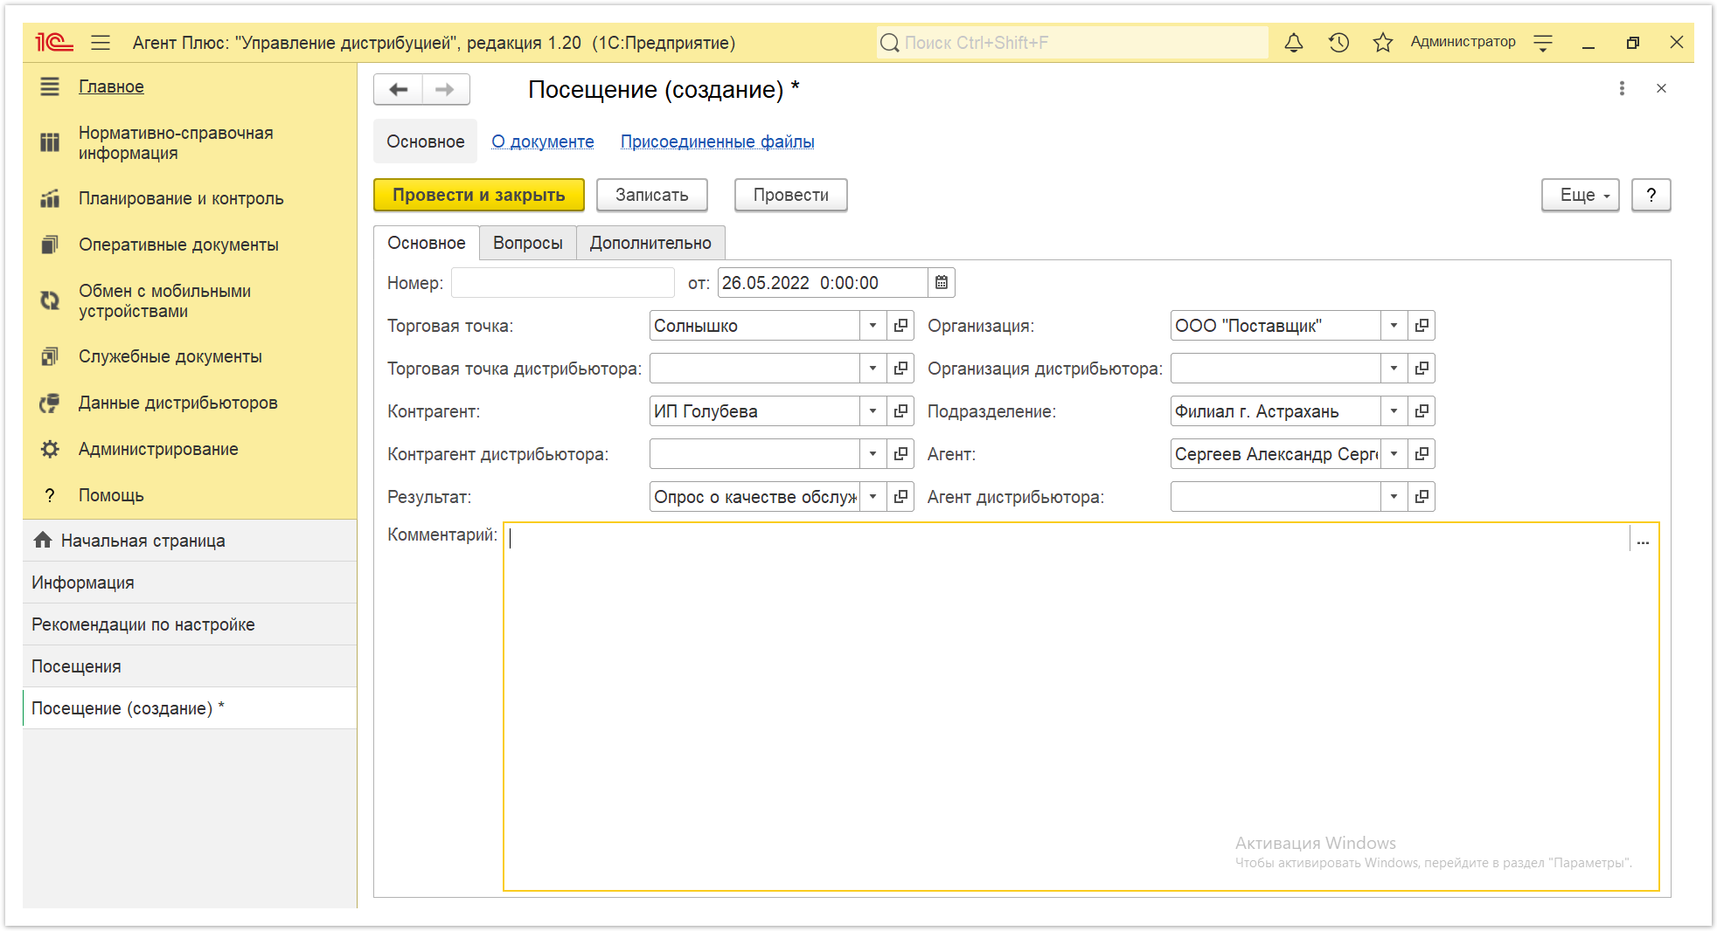Open favorites star icon in title bar
The height and width of the screenshot is (931, 1717).
(x=1382, y=43)
